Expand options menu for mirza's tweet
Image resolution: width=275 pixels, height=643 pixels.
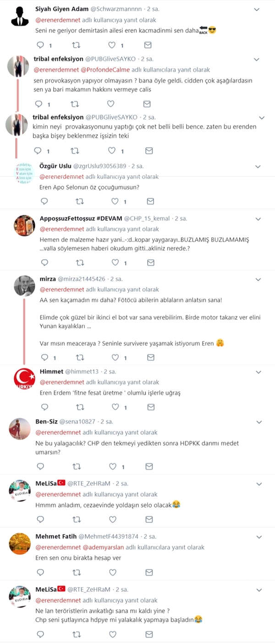click(258, 279)
